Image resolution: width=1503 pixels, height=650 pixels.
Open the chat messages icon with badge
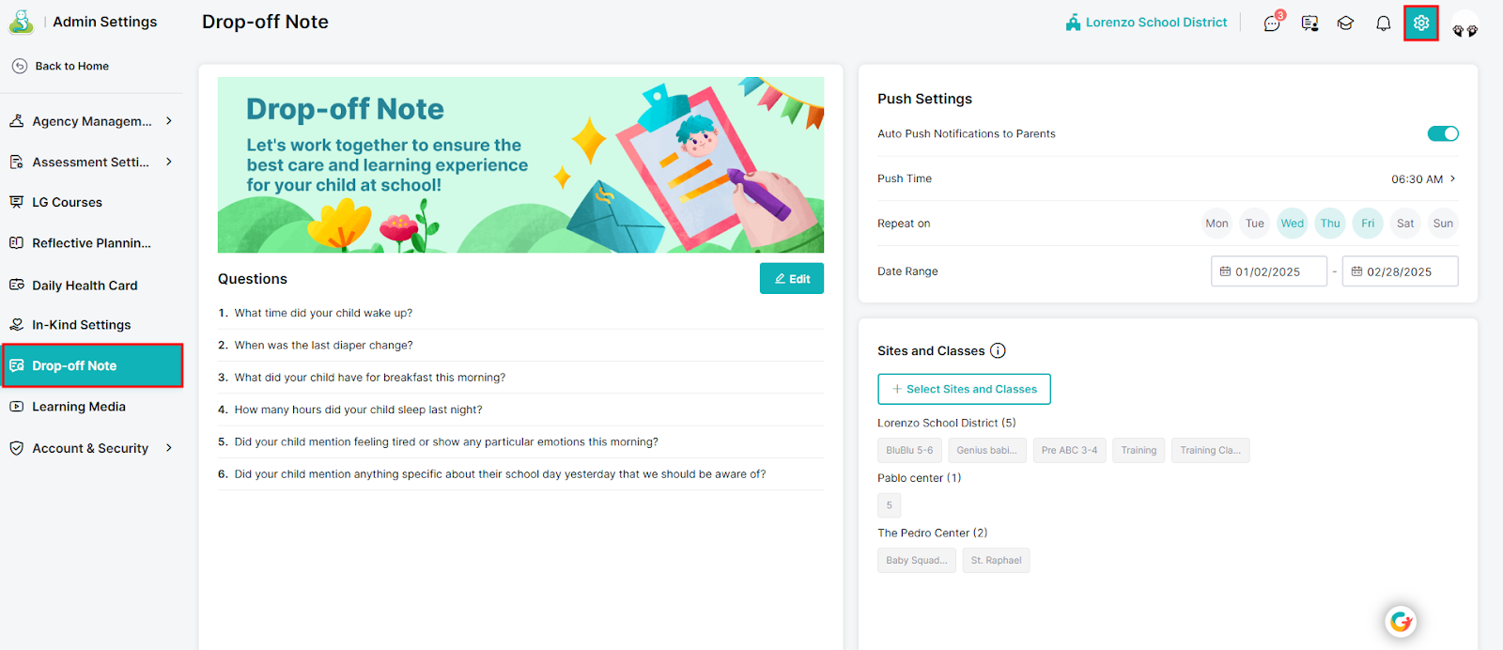tap(1273, 23)
